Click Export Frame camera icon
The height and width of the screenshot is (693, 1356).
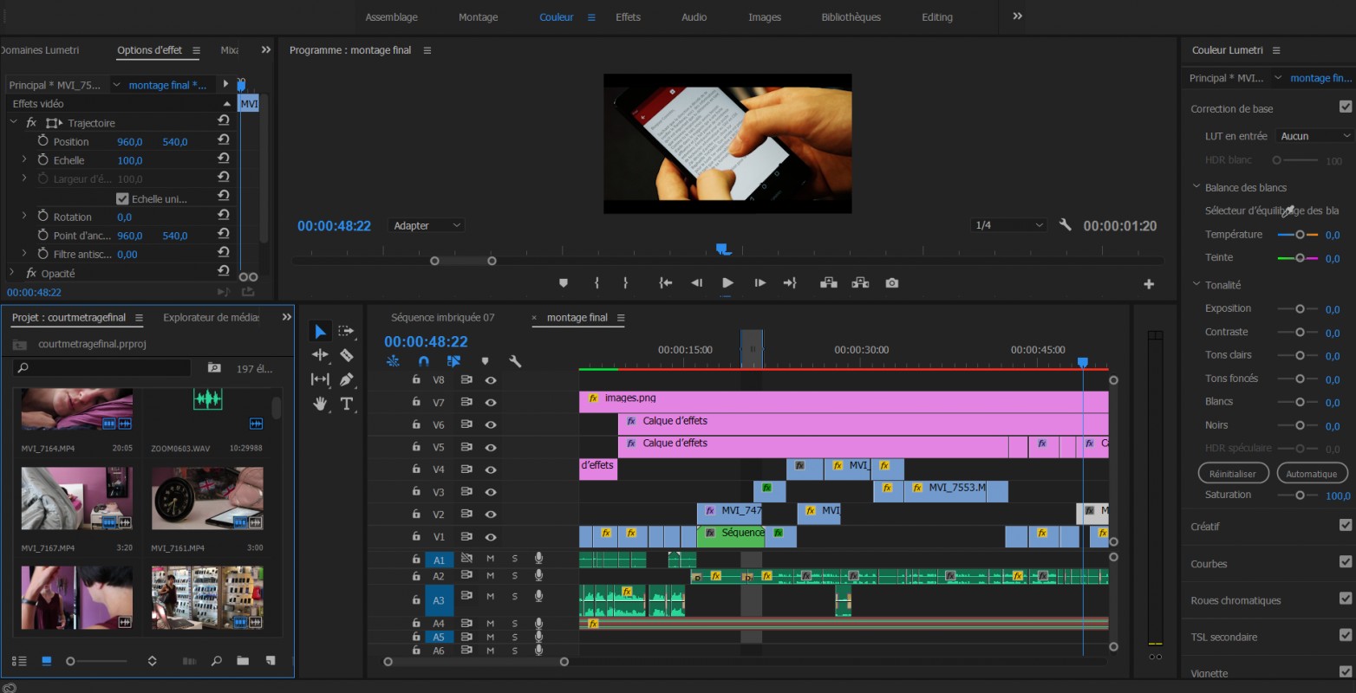[x=891, y=283]
